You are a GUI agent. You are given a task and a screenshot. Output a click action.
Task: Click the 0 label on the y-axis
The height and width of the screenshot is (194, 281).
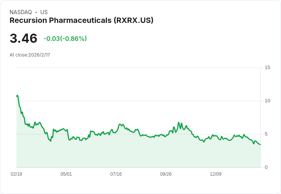click(x=266, y=167)
